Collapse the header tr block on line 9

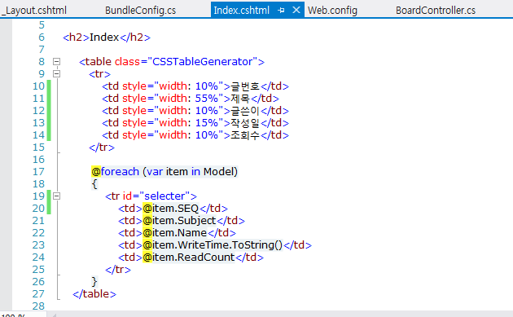[x=57, y=73]
